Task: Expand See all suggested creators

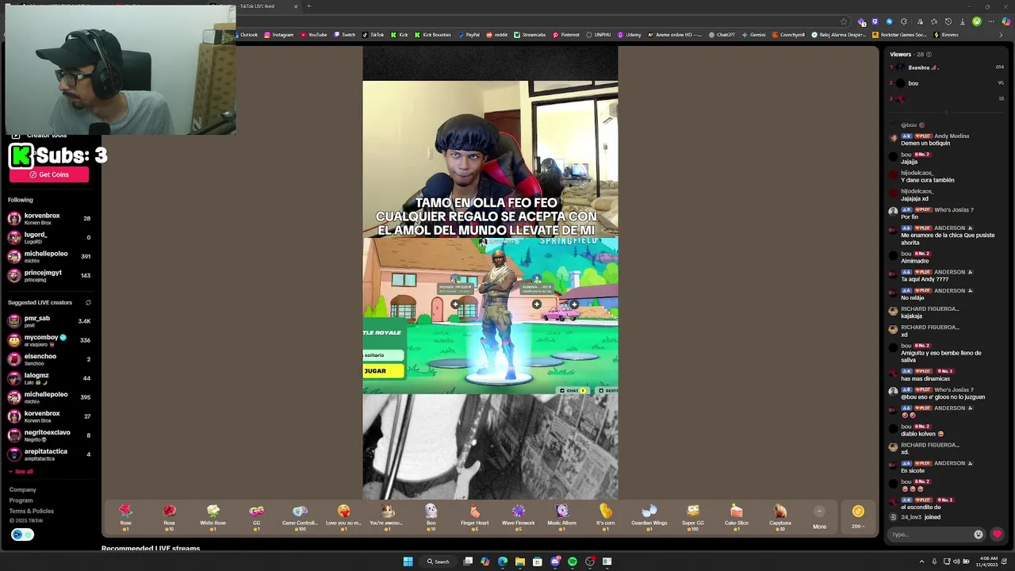Action: pyautogui.click(x=21, y=472)
